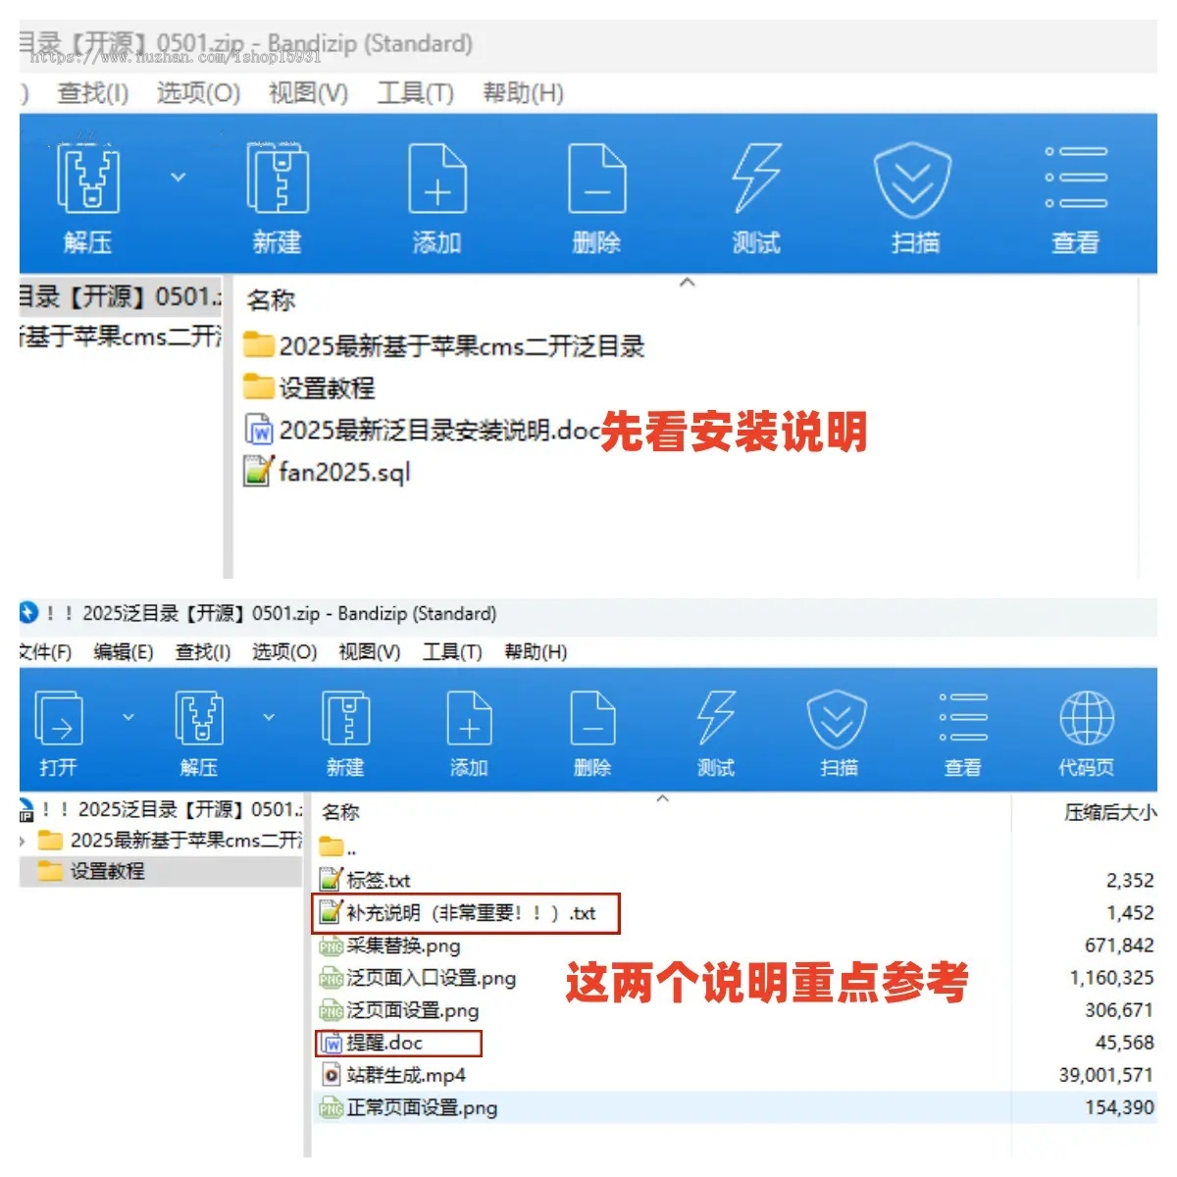The height and width of the screenshot is (1177, 1177).
Task: Select 设置教程 folder in top file list
Action: (309, 388)
